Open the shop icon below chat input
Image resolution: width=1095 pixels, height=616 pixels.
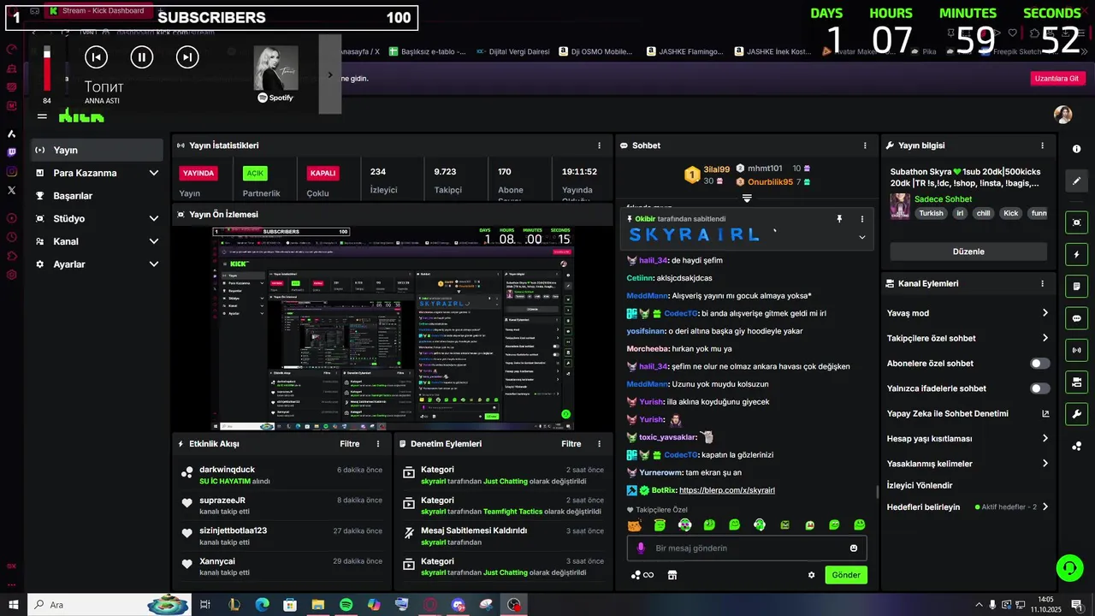pos(672,575)
